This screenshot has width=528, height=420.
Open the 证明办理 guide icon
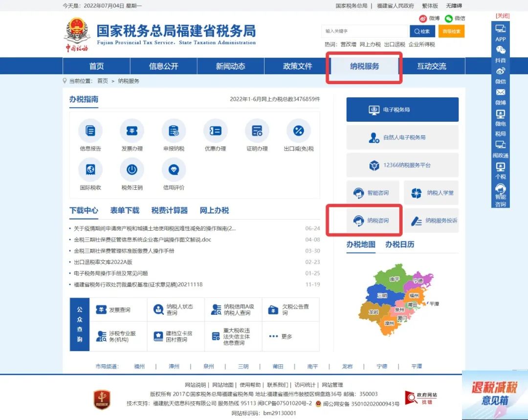point(257,131)
